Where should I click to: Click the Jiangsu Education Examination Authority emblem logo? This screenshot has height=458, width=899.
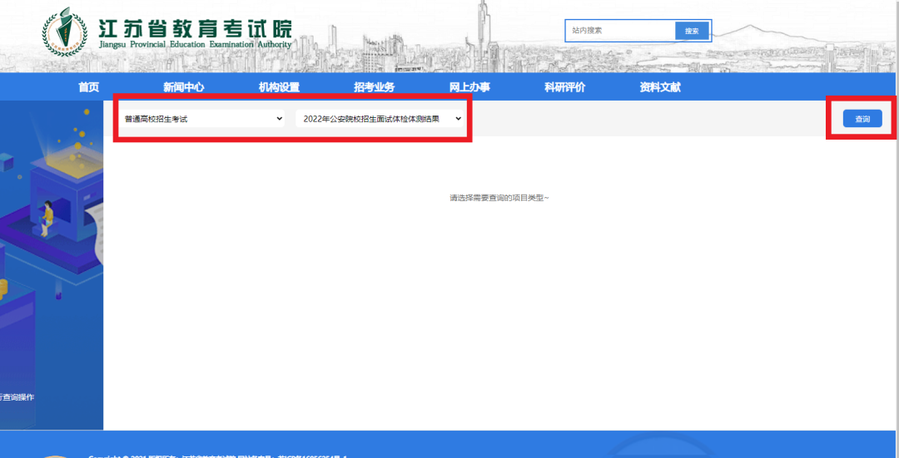(64, 32)
